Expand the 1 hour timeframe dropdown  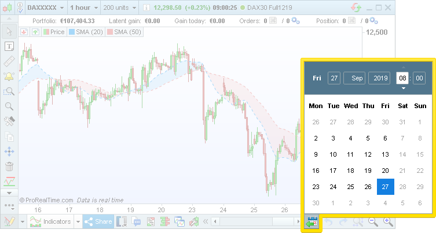[83, 8]
